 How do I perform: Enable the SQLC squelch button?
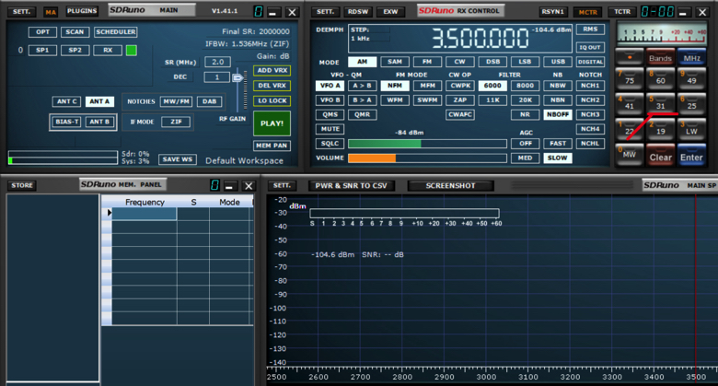pyautogui.click(x=330, y=144)
